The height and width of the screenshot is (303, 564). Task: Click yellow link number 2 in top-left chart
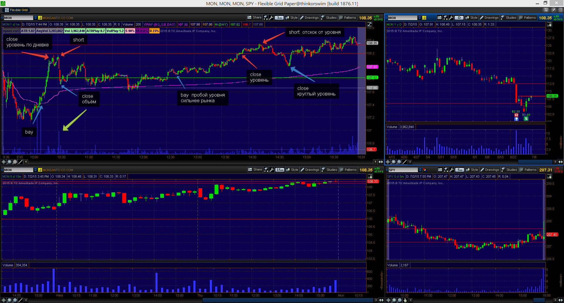40,18
